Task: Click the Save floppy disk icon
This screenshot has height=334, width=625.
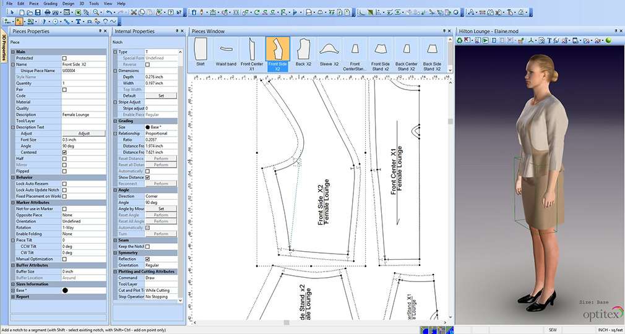Action: [38, 13]
